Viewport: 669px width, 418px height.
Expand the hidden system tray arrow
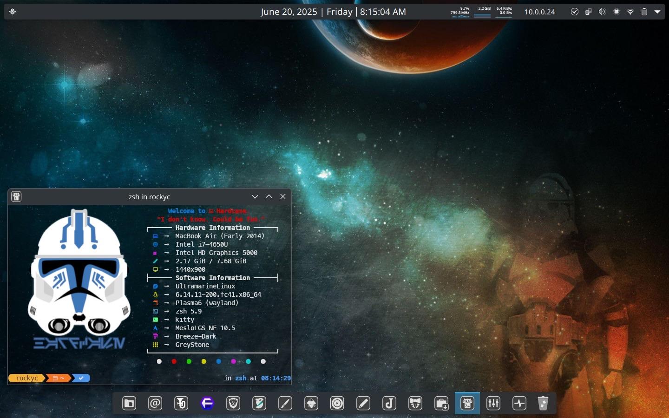(x=657, y=12)
